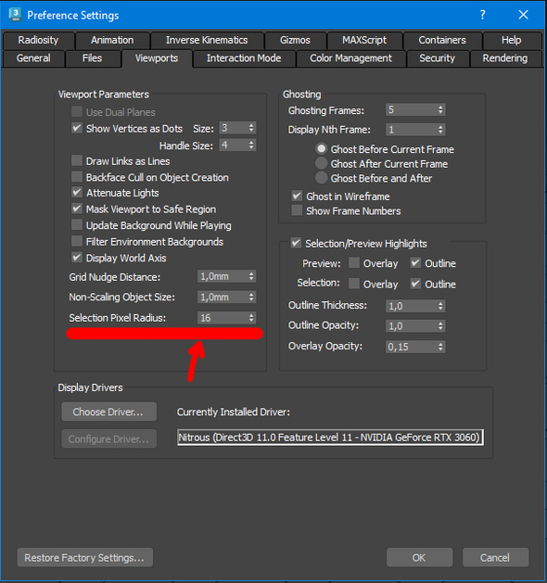Click the Outline Thickness spinner arrows

[x=440, y=306]
